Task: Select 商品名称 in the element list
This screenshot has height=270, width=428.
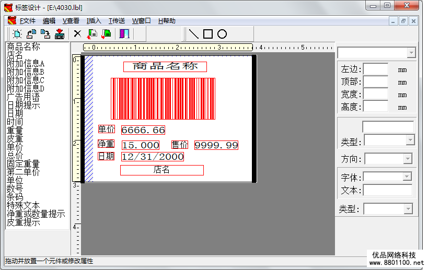Action: 24,46
